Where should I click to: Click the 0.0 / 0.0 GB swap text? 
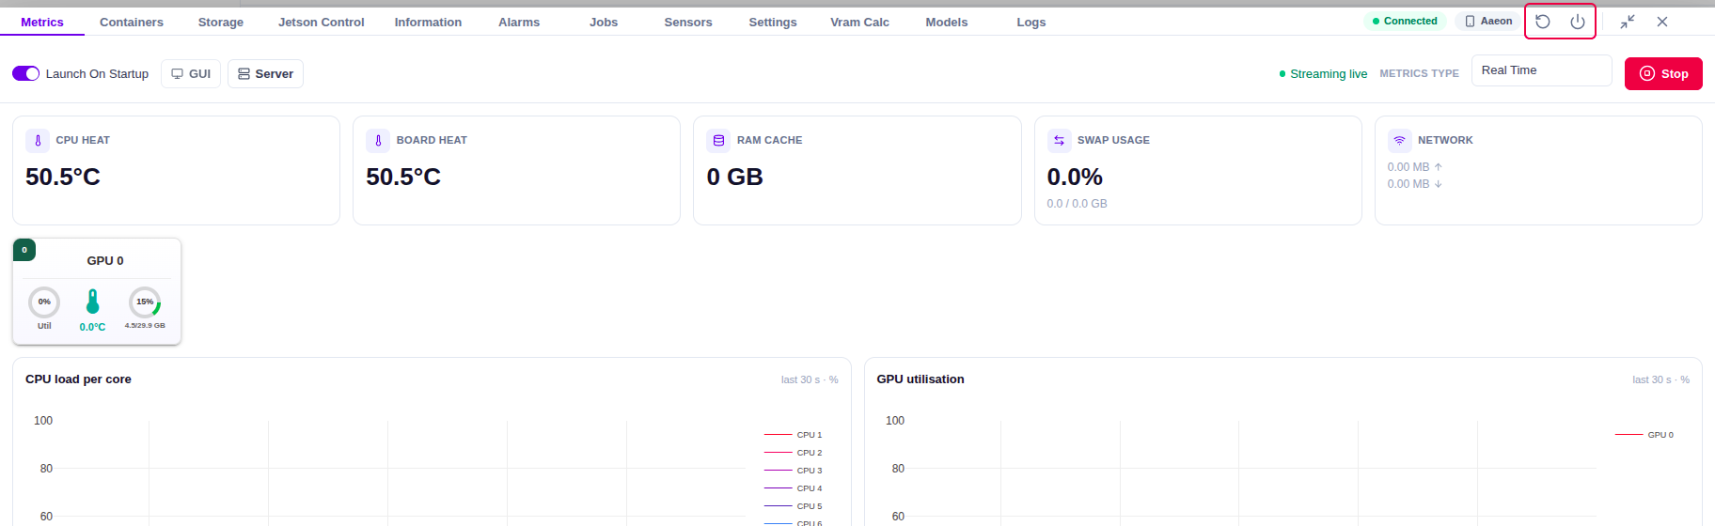click(x=1077, y=204)
